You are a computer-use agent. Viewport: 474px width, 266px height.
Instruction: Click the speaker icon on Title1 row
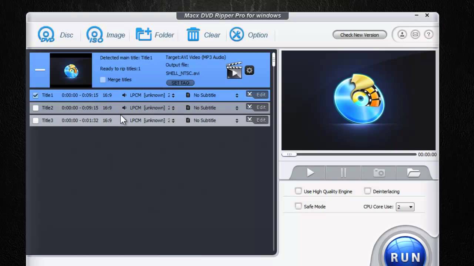pos(124,95)
